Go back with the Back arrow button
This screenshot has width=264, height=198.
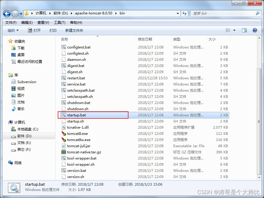(7, 14)
